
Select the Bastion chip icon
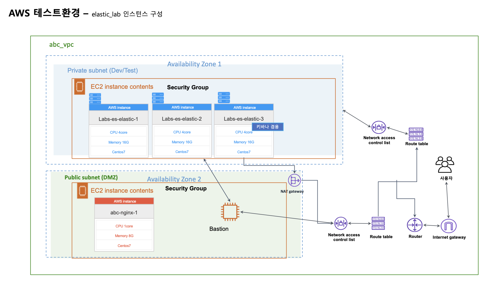click(230, 212)
